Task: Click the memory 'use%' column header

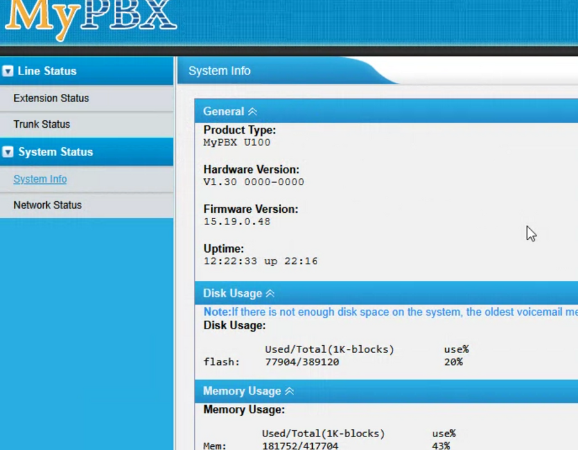Action: [x=444, y=433]
